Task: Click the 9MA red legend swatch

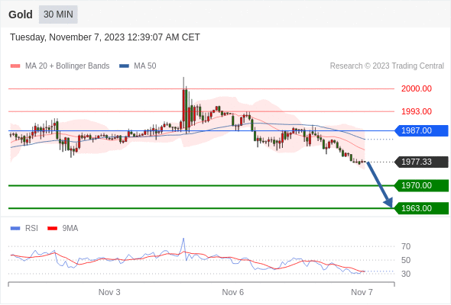Action: pyautogui.click(x=52, y=229)
